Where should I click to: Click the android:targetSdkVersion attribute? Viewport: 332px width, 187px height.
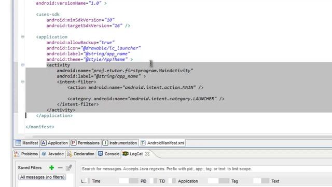pos(88,25)
